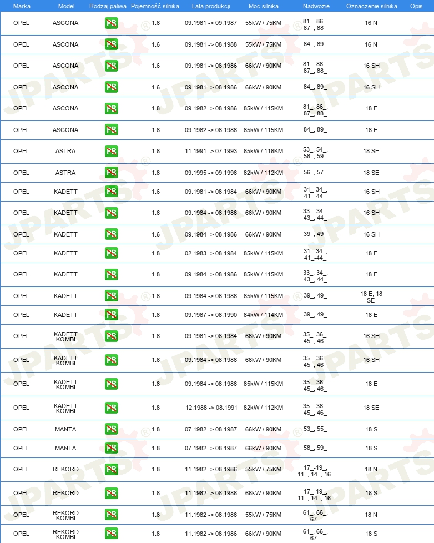Click the Oznaczenie silnika column header
The height and width of the screenshot is (543, 434).
[x=372, y=6]
